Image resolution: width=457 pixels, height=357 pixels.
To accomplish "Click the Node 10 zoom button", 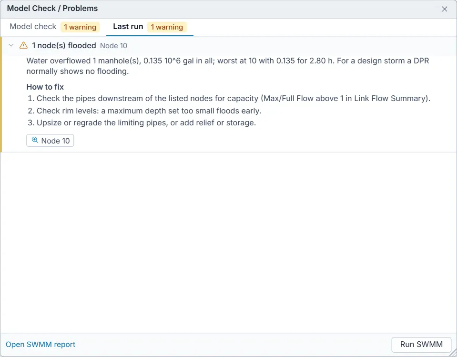I will click(50, 141).
